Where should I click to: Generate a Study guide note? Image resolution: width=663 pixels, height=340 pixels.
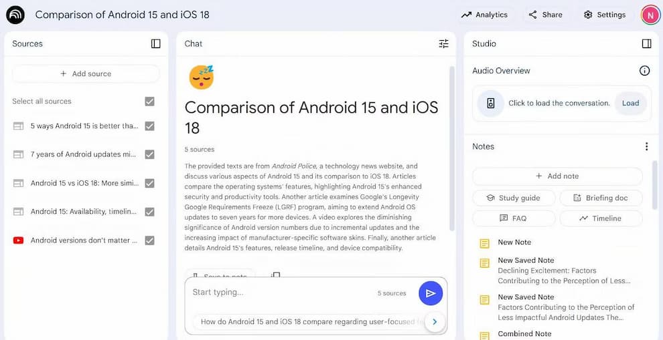pyautogui.click(x=513, y=198)
